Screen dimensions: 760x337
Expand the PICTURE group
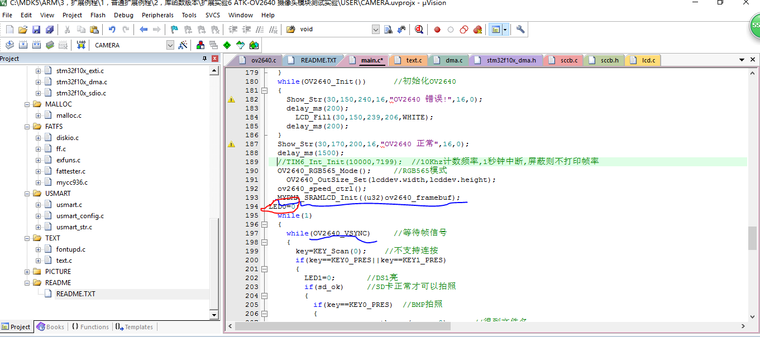27,272
